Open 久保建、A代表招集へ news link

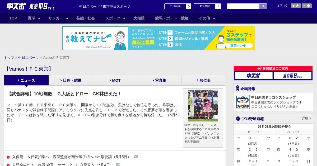pos(71,157)
